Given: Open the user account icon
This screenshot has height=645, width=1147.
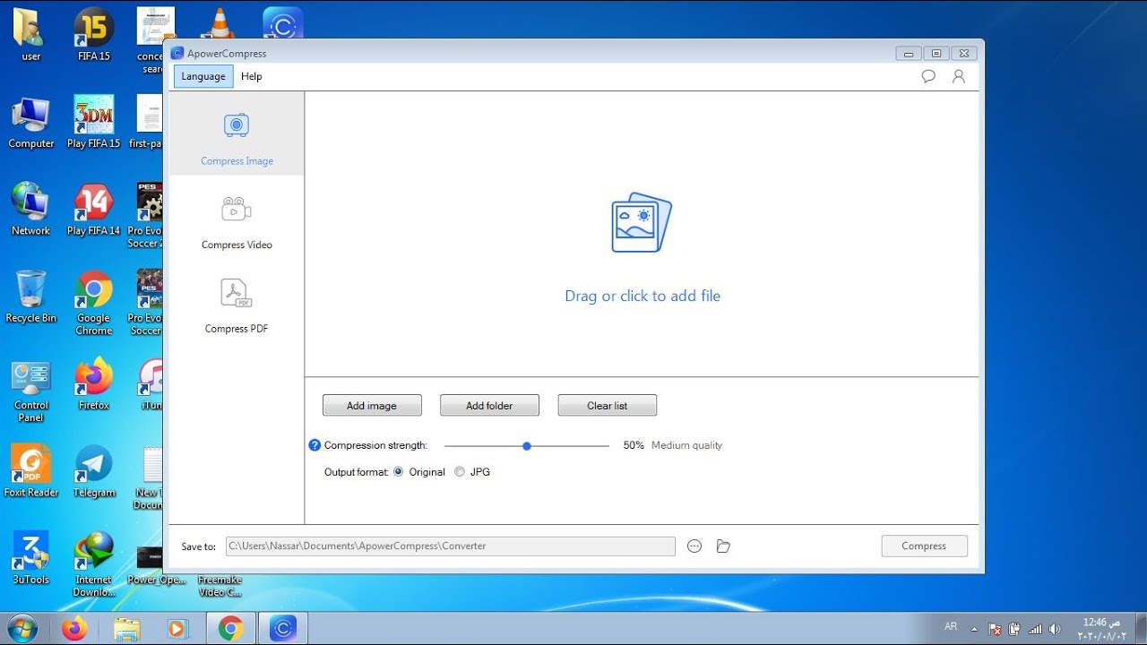Looking at the screenshot, I should click(959, 76).
